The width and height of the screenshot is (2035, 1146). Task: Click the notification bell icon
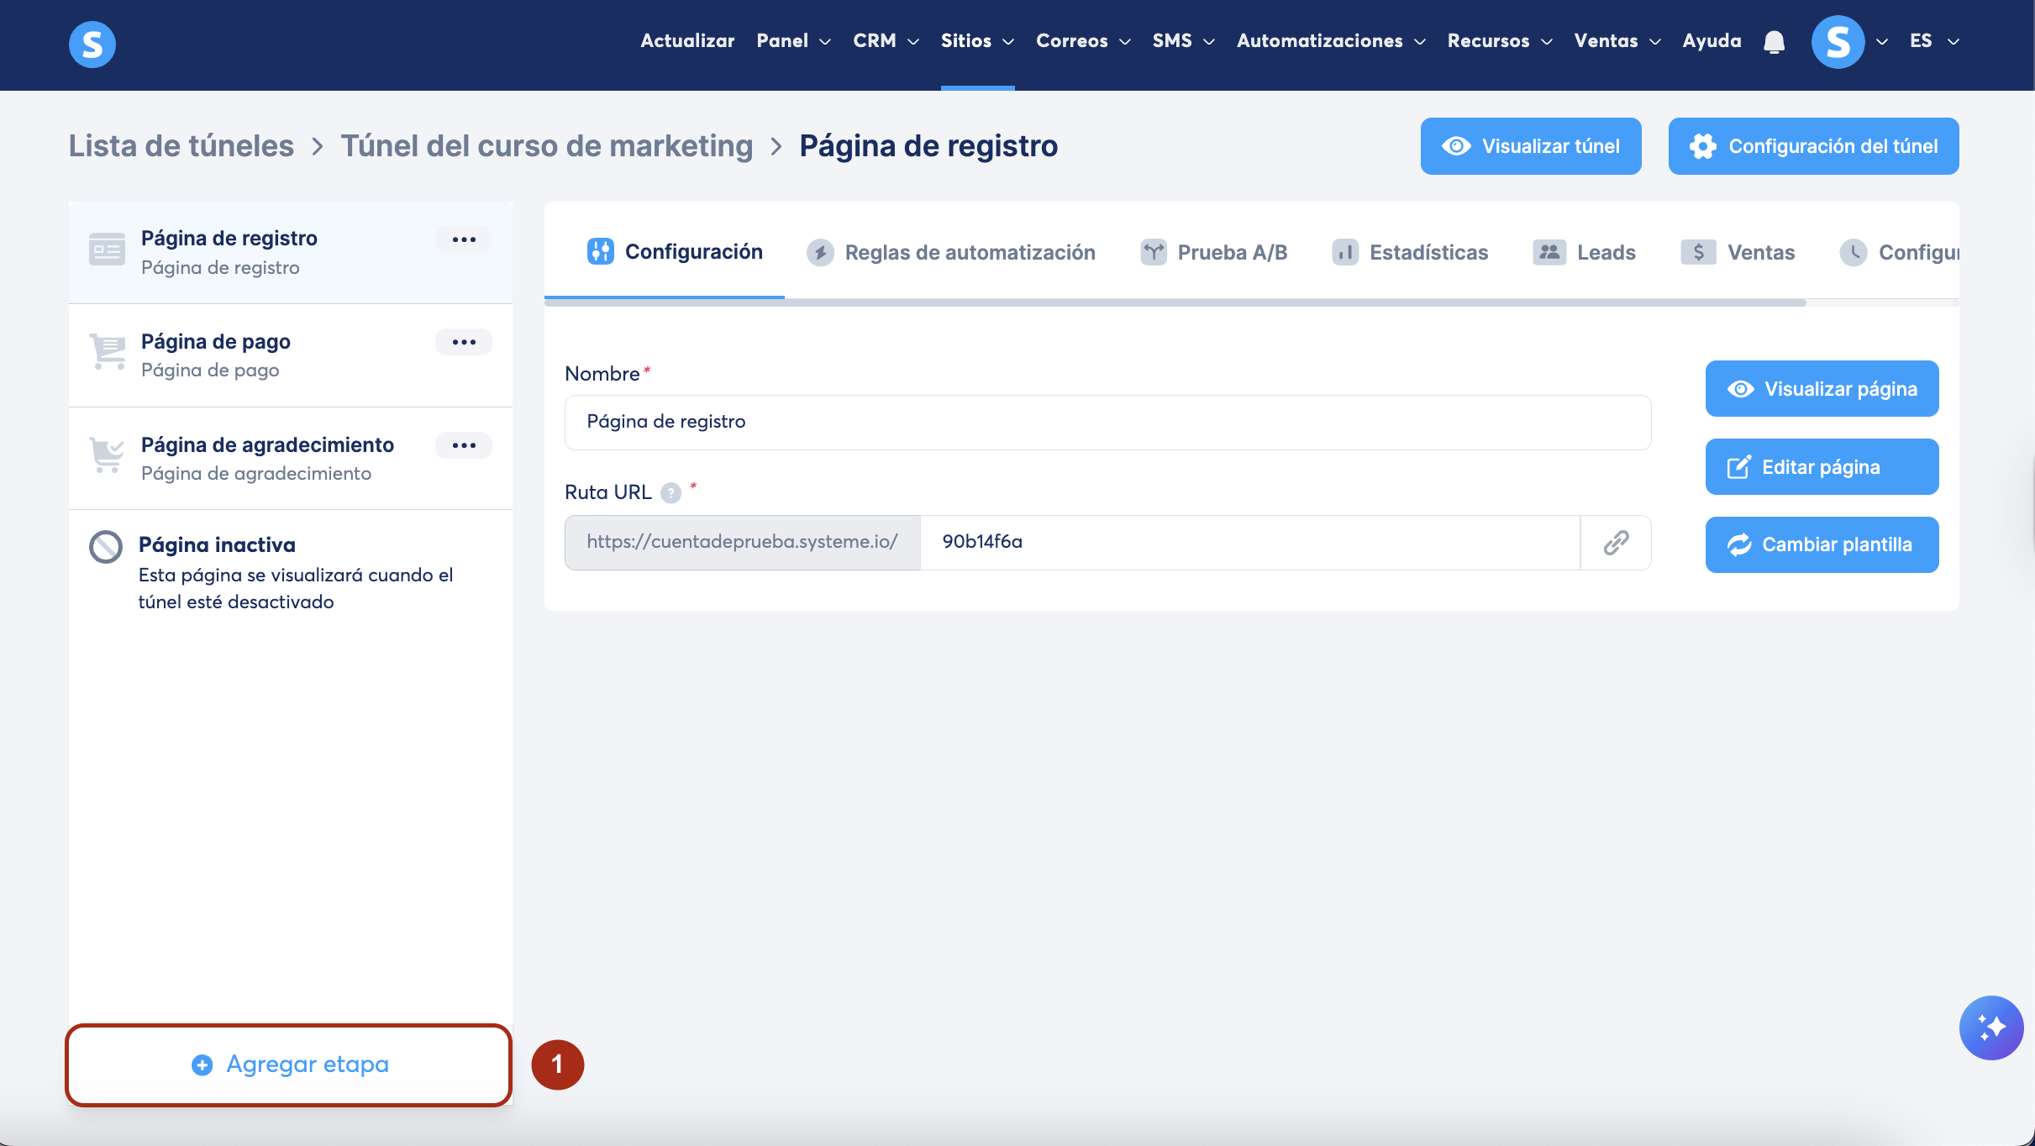click(x=1774, y=41)
